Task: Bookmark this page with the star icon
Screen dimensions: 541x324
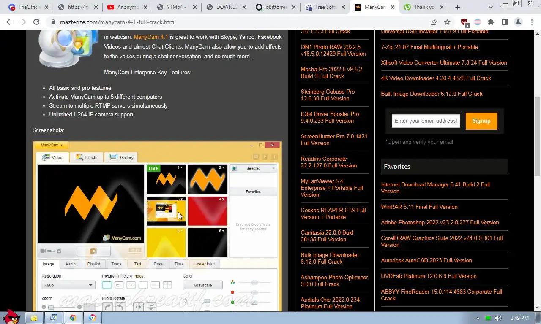Action: click(x=447, y=22)
